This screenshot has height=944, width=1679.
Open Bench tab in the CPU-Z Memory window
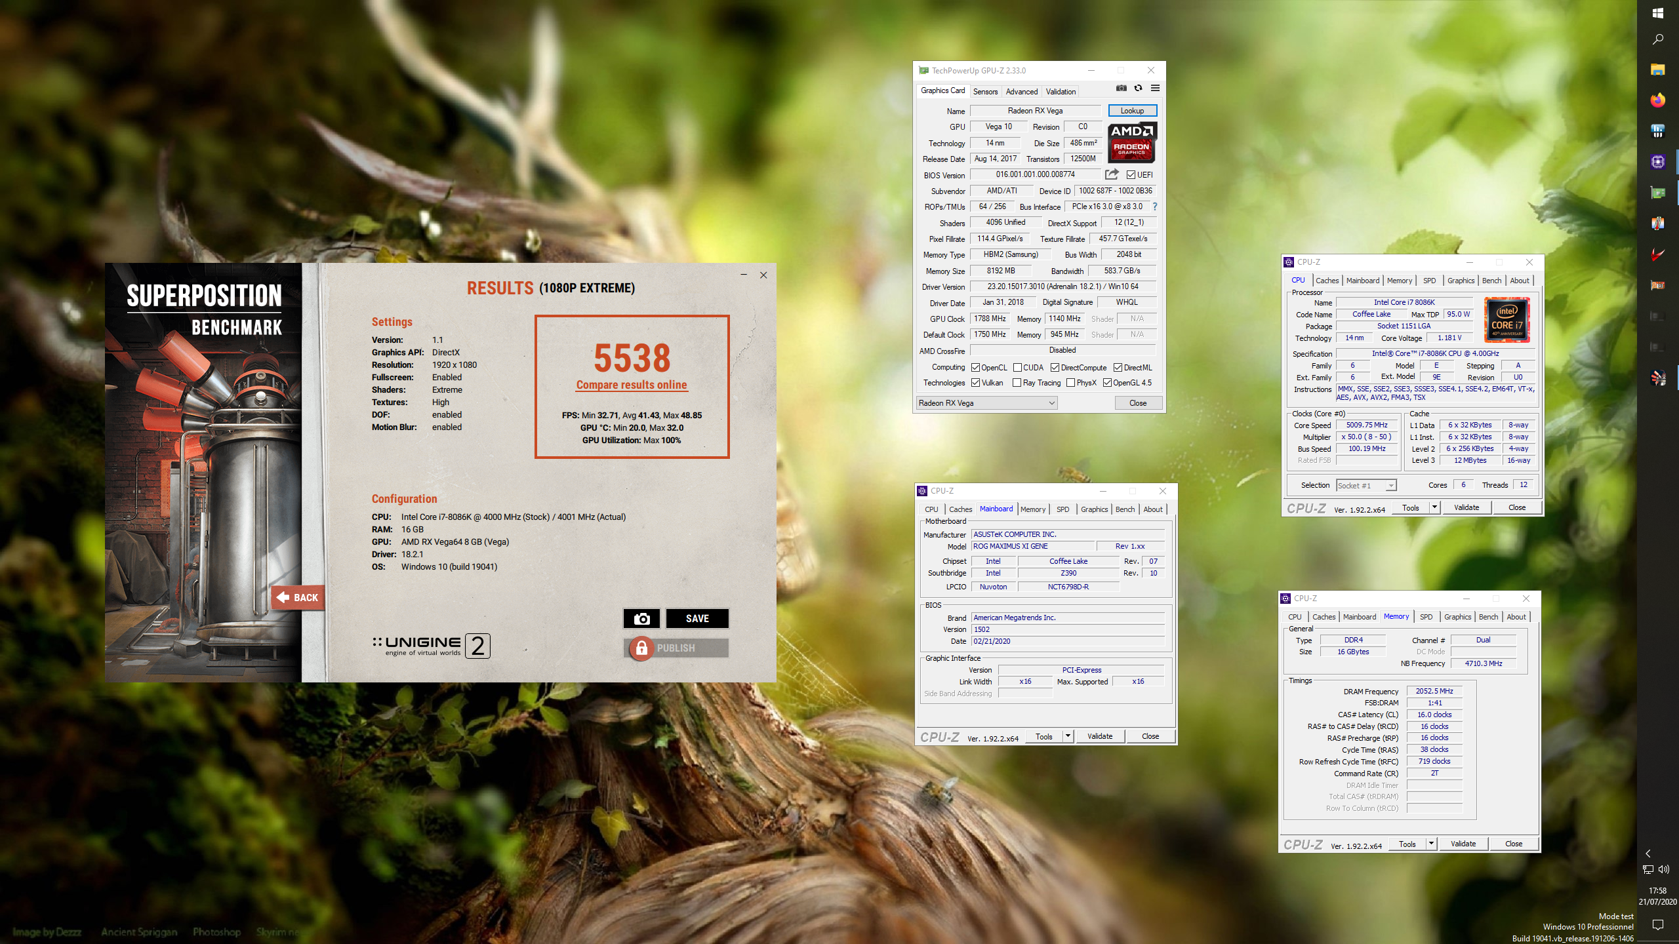[x=1488, y=617]
